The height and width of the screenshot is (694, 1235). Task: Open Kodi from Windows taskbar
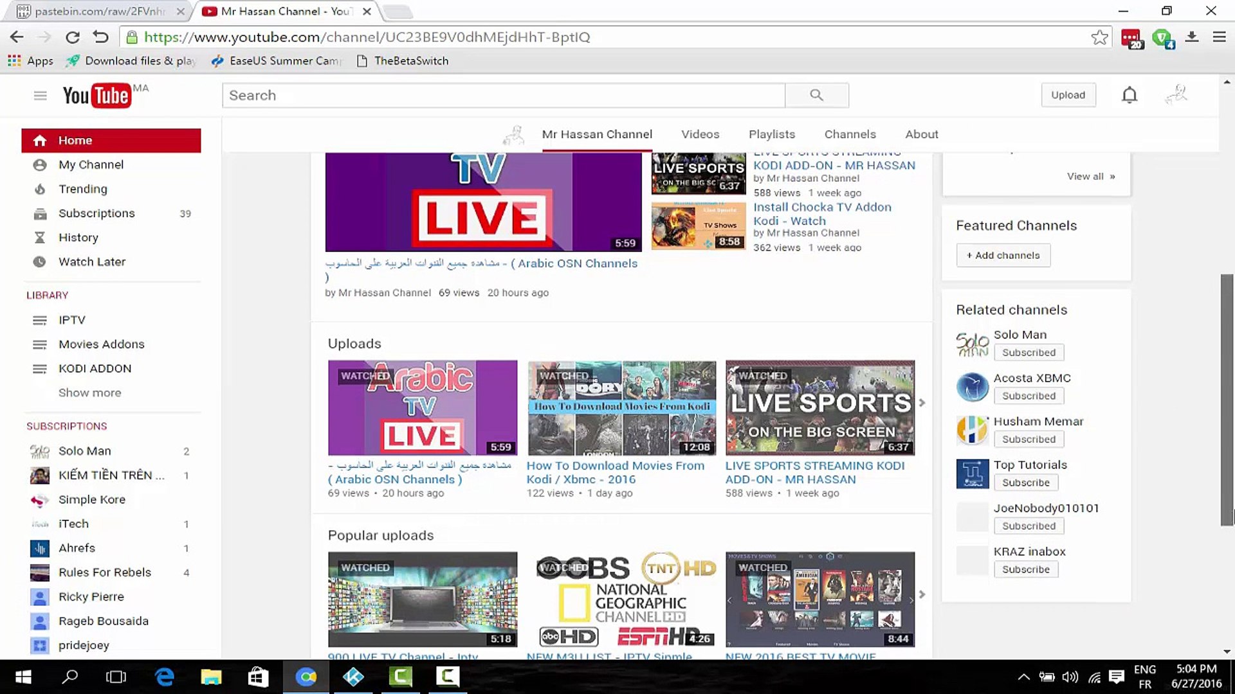click(353, 677)
